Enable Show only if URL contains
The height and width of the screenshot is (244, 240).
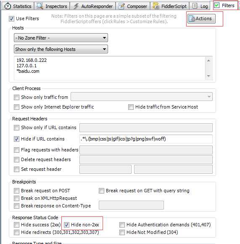click(16, 127)
